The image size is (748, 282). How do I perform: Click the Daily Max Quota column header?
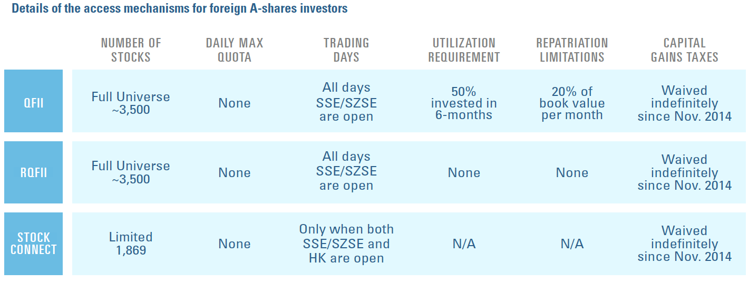tap(235, 50)
